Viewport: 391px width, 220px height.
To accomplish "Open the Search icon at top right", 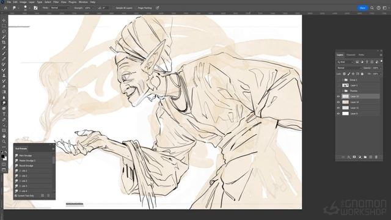I will [x=372, y=8].
